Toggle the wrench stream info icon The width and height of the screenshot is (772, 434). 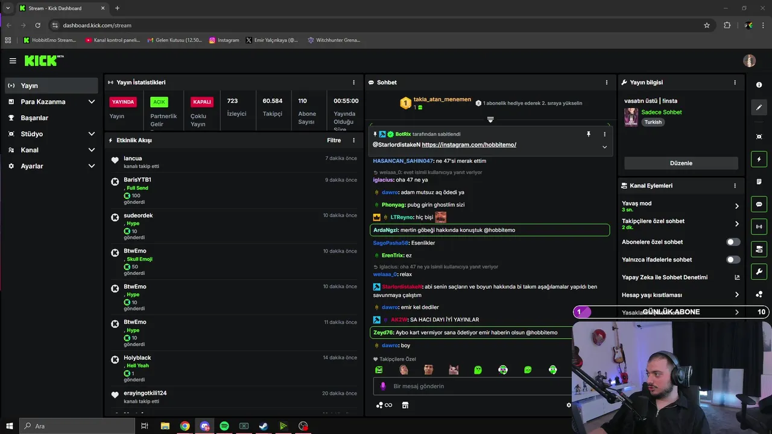[759, 271]
